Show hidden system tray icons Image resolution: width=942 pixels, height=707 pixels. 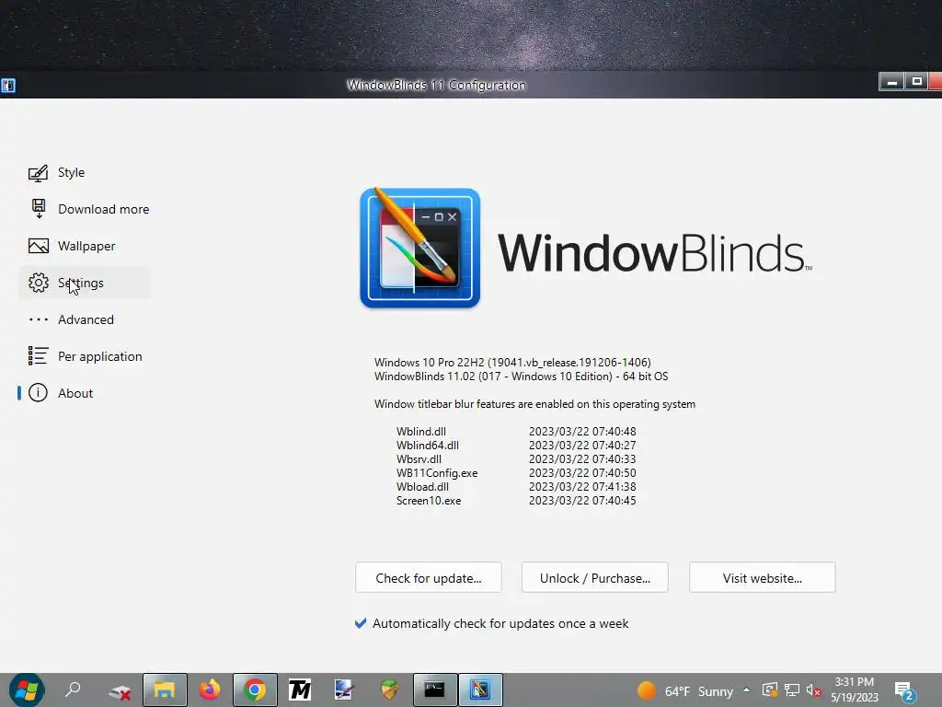tap(747, 690)
